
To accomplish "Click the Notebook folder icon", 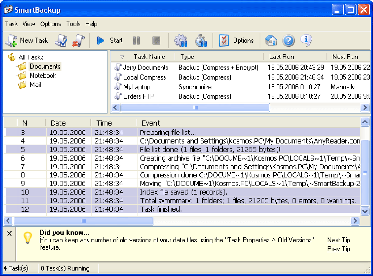I will (x=22, y=76).
